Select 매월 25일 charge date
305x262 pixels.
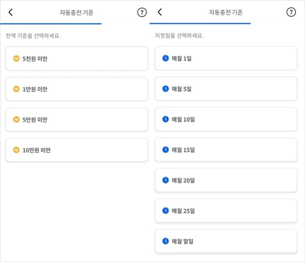pyautogui.click(x=226, y=211)
